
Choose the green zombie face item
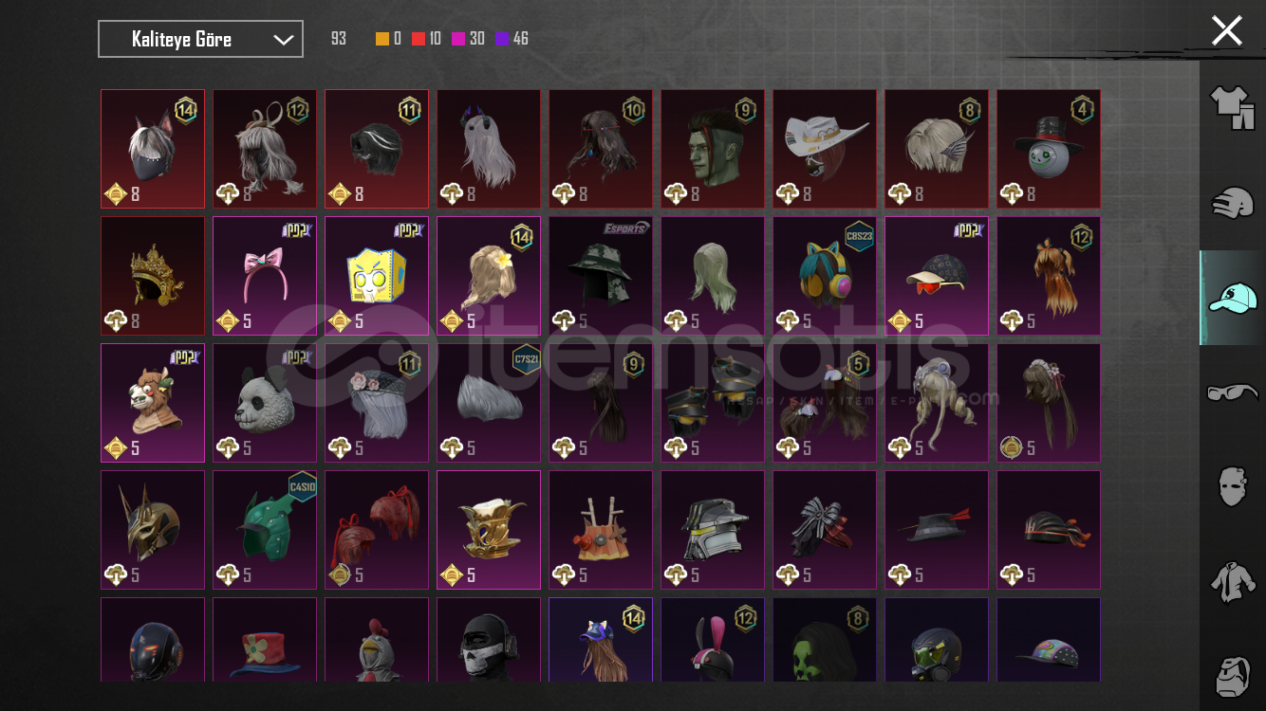tap(713, 149)
